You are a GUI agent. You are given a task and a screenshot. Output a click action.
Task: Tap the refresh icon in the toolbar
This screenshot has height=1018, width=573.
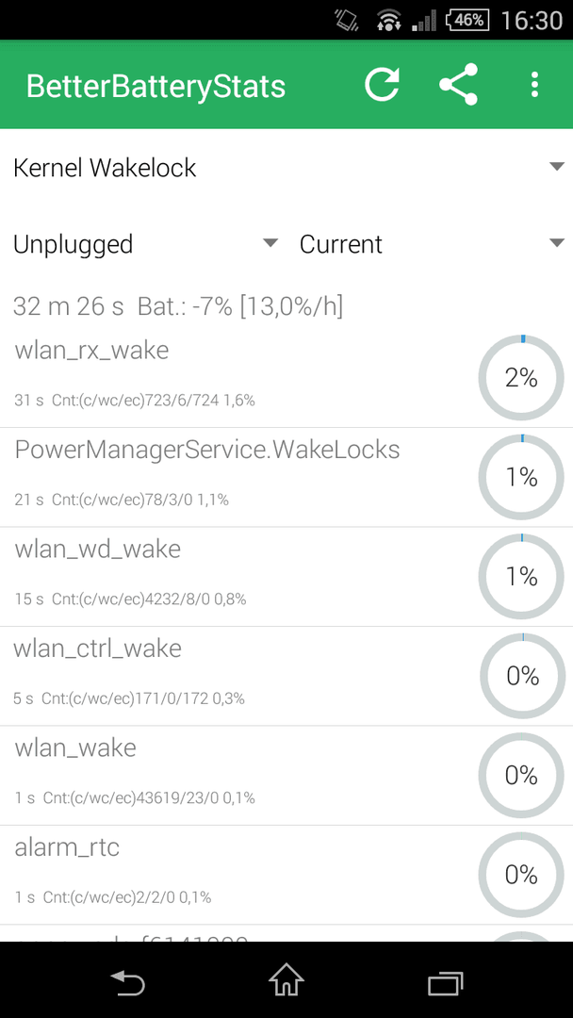(x=383, y=85)
